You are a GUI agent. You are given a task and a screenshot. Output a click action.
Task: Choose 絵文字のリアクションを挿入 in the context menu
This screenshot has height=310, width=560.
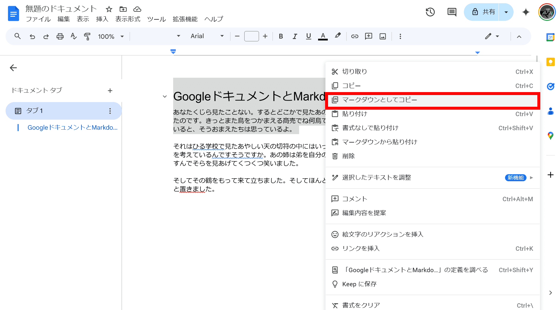tap(432, 234)
